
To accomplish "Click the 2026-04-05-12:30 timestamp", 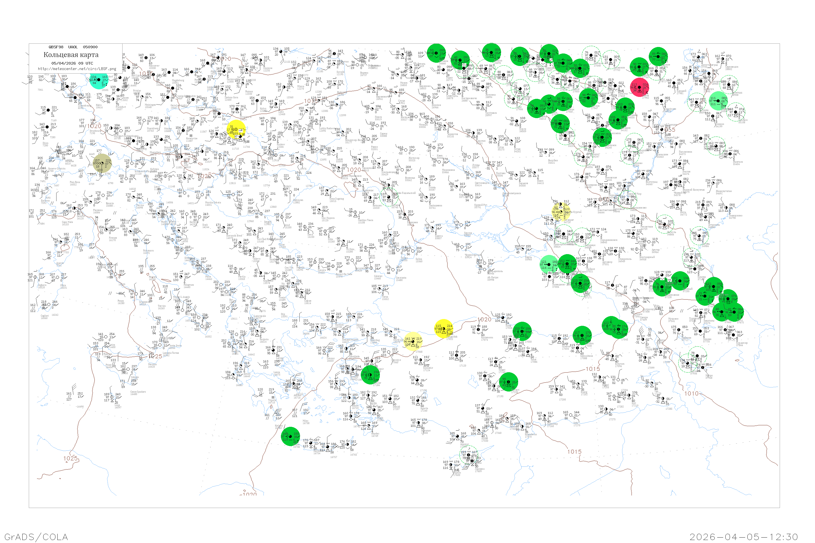I will (x=744, y=536).
